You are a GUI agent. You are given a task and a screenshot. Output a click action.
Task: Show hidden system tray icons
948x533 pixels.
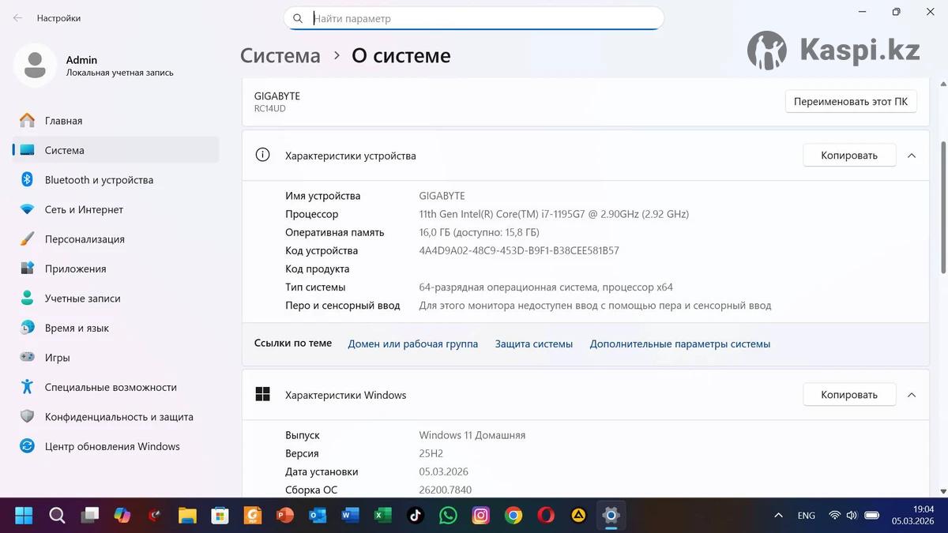tap(779, 516)
